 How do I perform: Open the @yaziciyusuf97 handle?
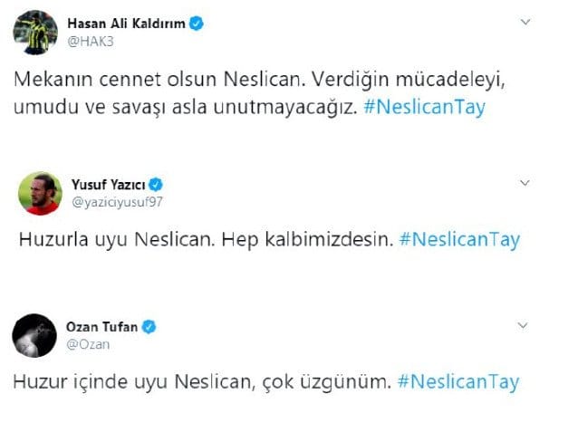[x=115, y=200]
